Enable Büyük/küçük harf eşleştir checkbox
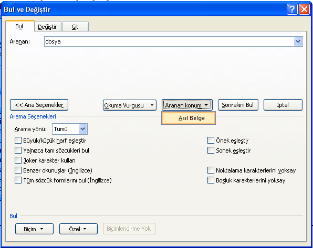The width and height of the screenshot is (313, 248). 18,141
